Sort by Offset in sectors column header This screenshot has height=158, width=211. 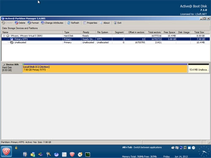pos(135,32)
